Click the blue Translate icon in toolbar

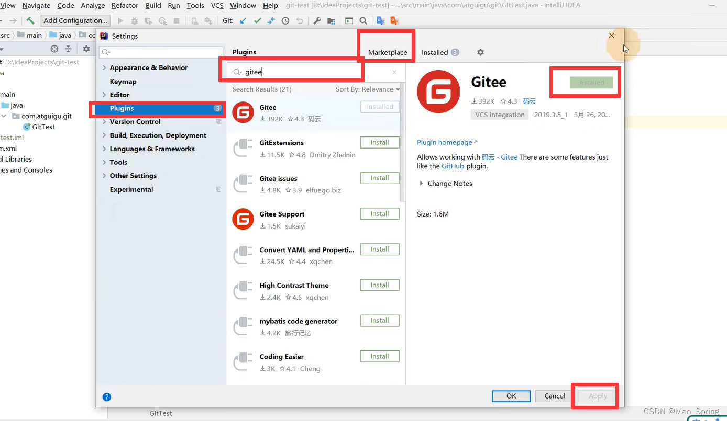pyautogui.click(x=381, y=21)
